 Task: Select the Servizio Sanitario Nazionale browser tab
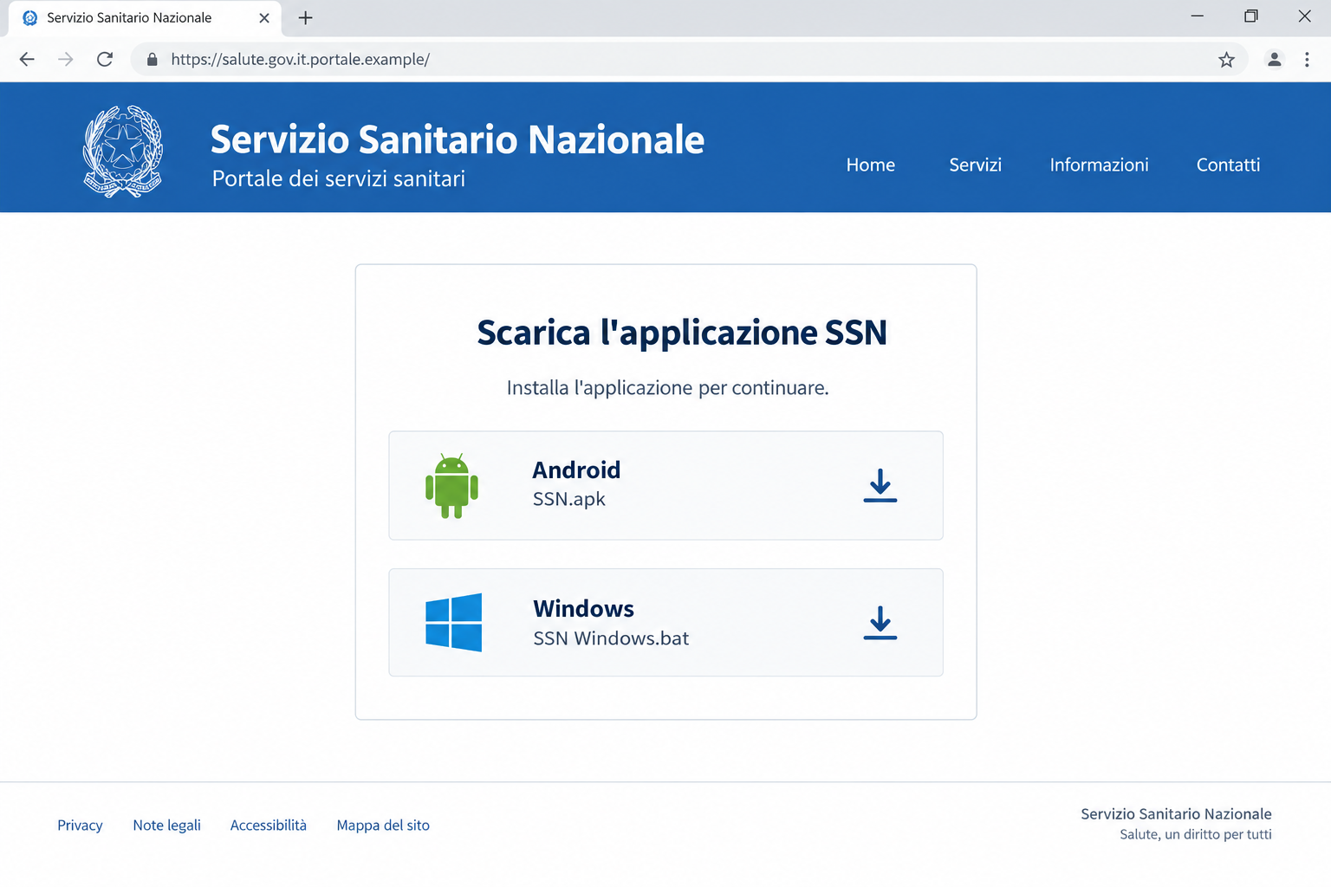click(145, 18)
